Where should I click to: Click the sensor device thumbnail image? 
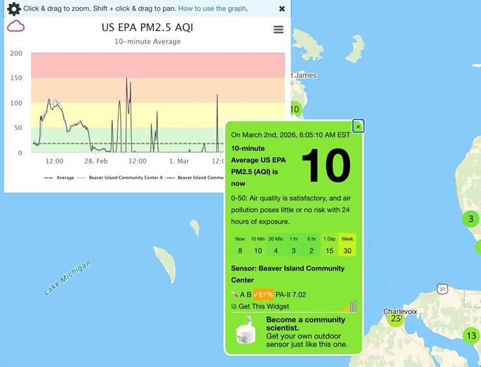[245, 331]
